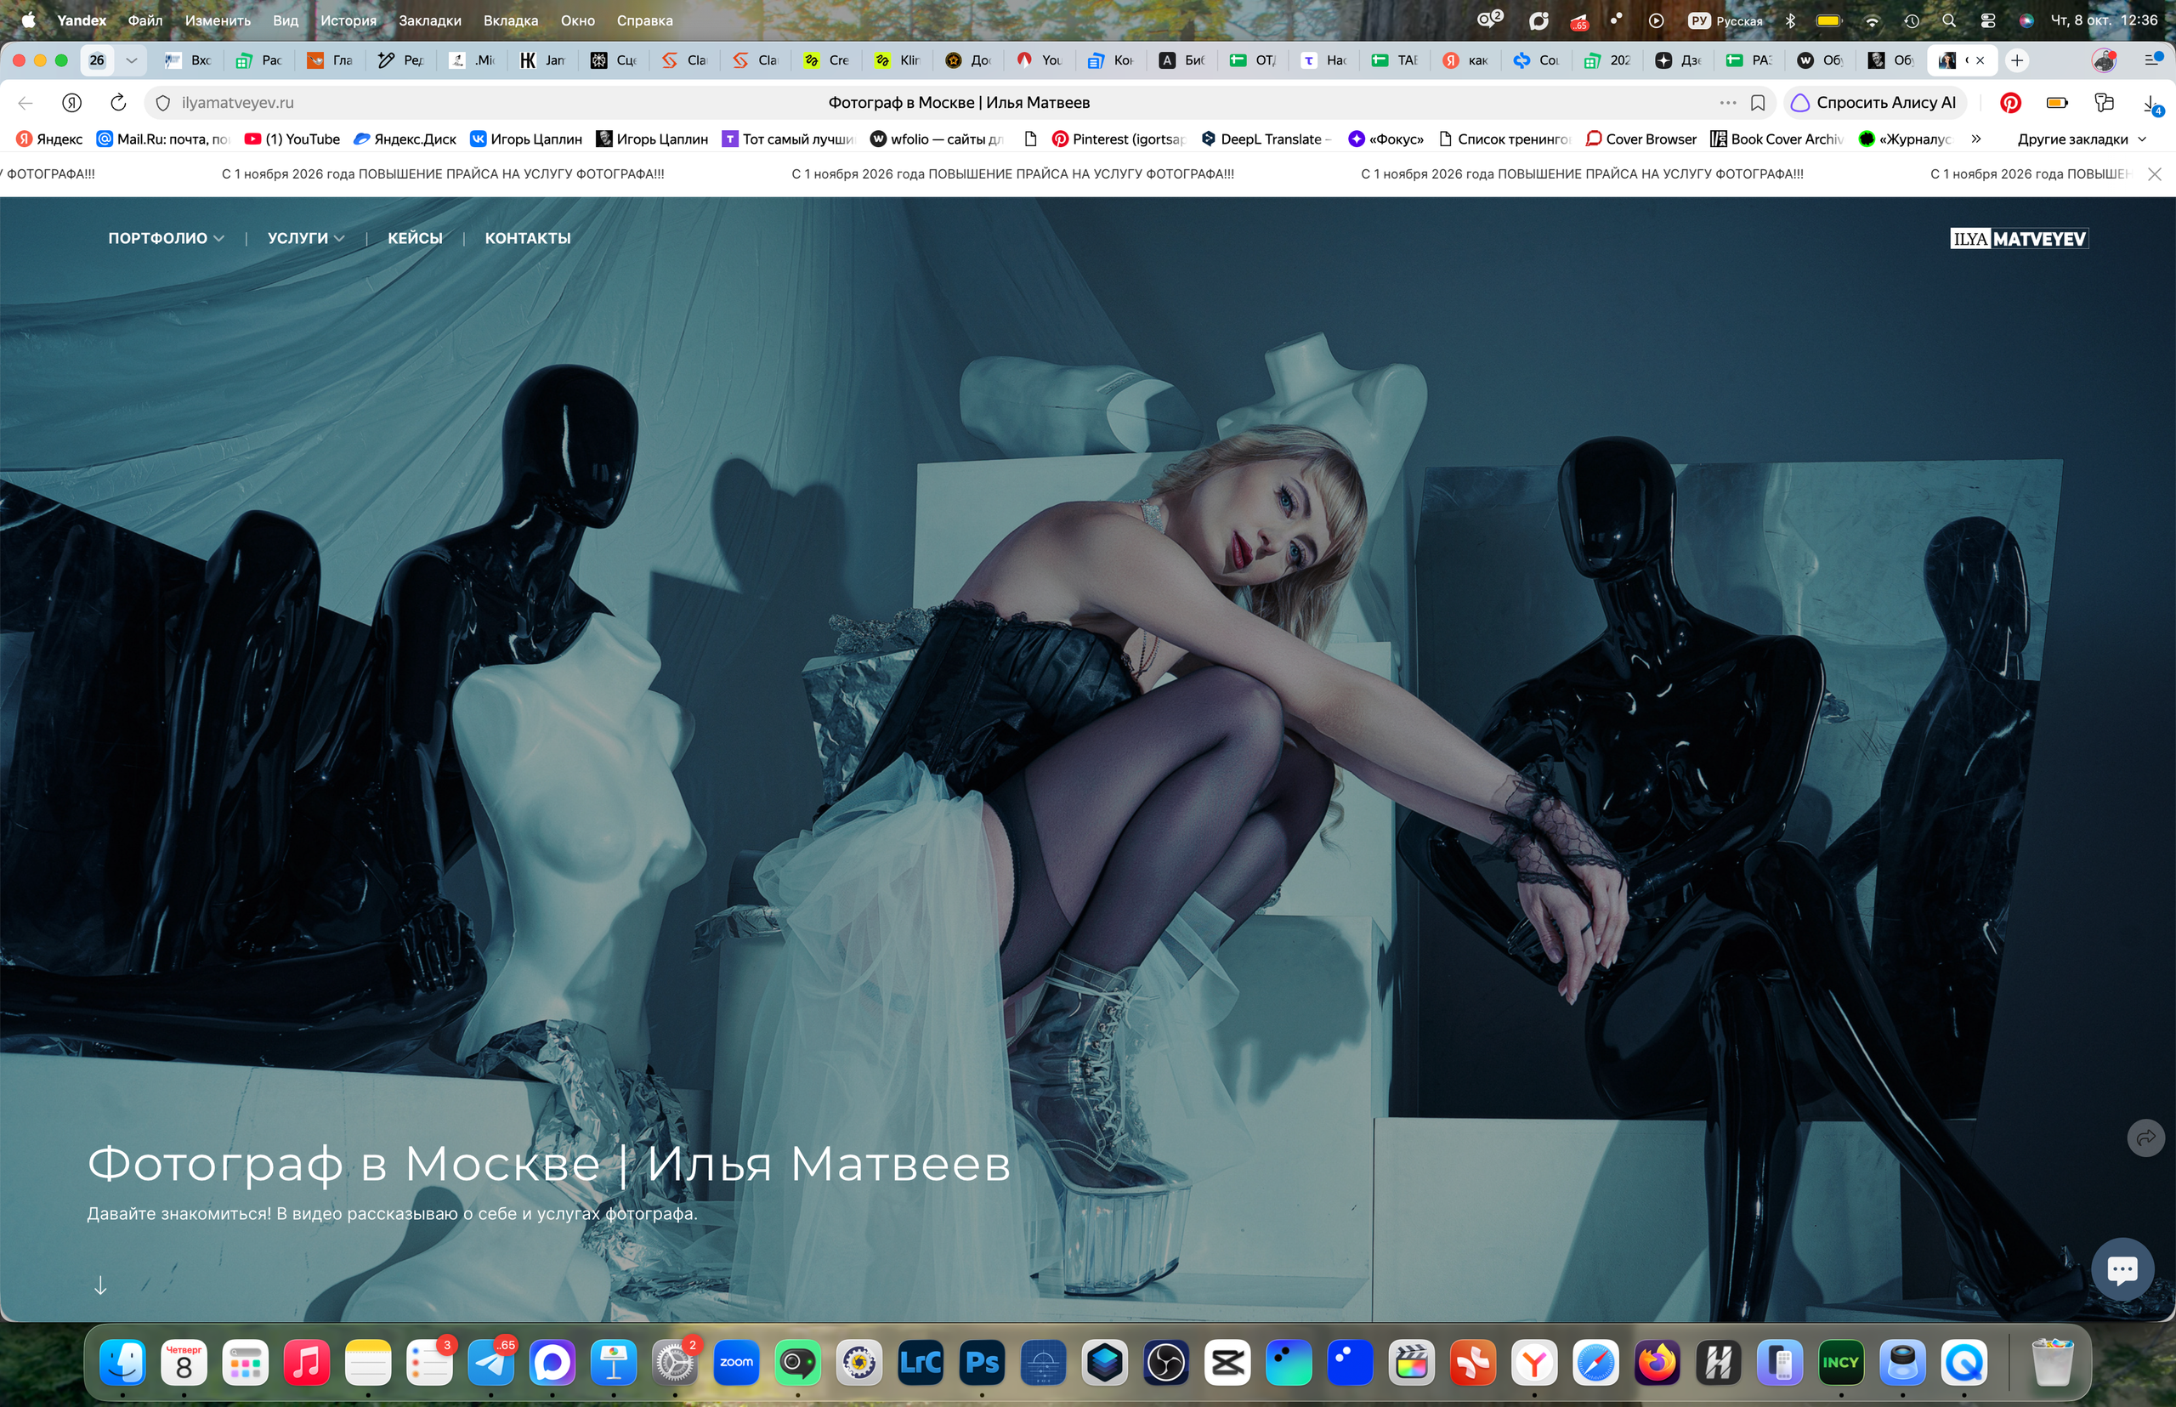Open the История menu

pyautogui.click(x=348, y=20)
